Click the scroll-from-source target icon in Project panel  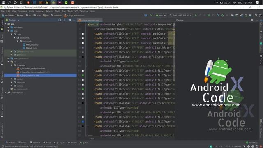(60, 20)
